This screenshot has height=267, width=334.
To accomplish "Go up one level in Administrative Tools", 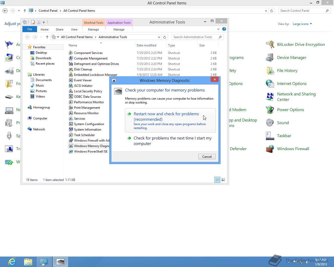I will (47, 37).
